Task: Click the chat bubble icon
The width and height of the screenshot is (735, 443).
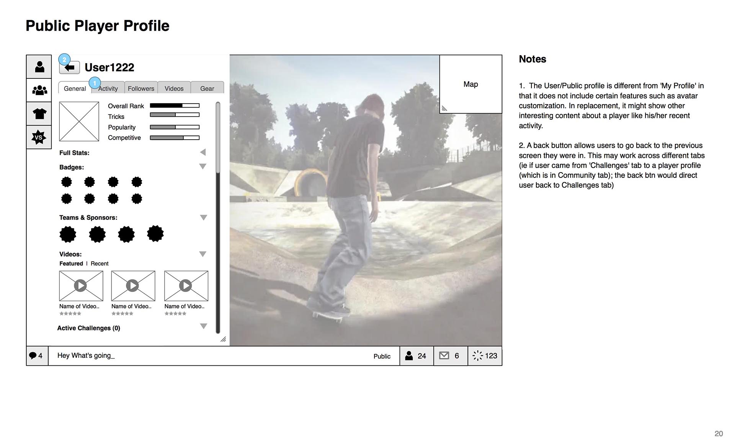Action: [x=33, y=356]
